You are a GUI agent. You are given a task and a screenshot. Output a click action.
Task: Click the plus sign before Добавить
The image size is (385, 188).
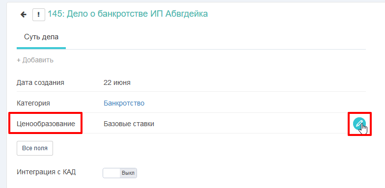tap(19, 60)
